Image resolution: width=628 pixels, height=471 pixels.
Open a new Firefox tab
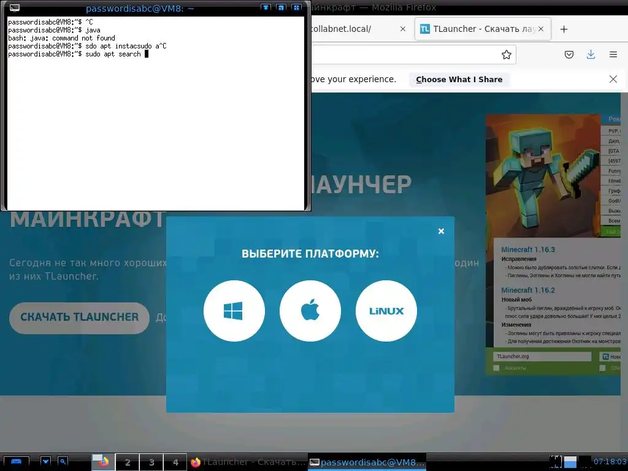[x=564, y=29]
